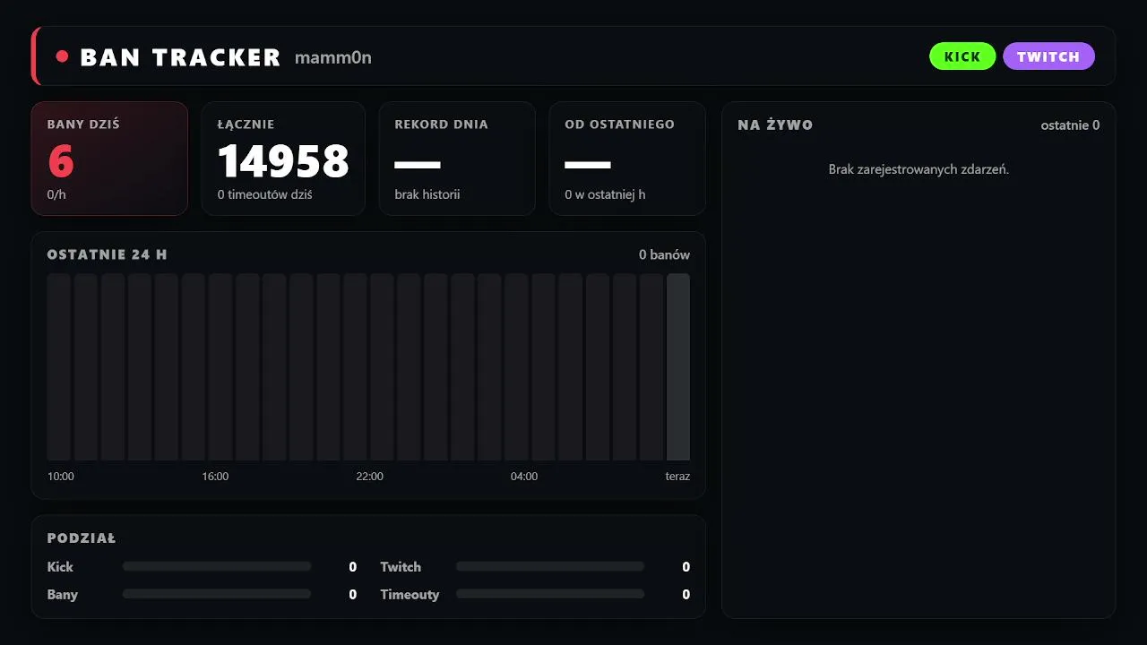Viewport: 1147px width, 645px height.
Task: Click the mamm0n channel name
Action: (332, 58)
